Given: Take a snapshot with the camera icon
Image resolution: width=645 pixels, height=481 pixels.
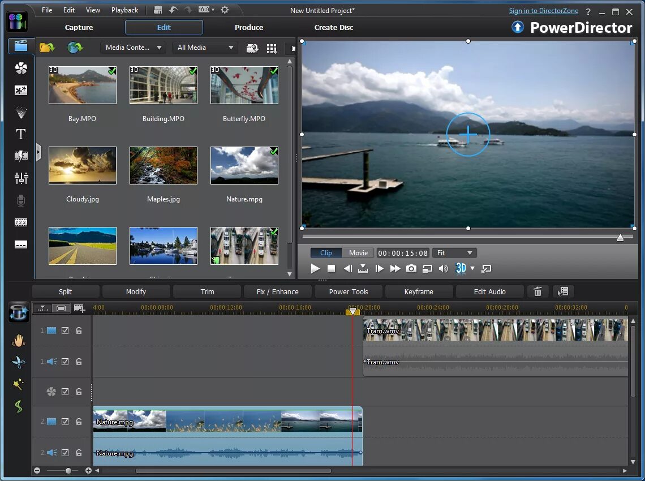Looking at the screenshot, I should click(x=411, y=269).
